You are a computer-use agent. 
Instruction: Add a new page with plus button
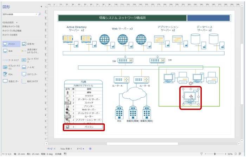coord(90,149)
